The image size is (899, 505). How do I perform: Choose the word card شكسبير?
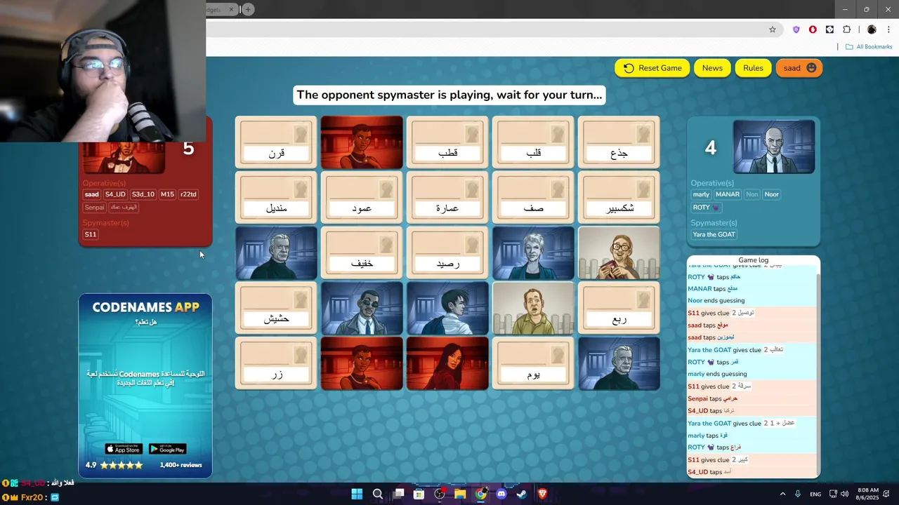coord(619,198)
